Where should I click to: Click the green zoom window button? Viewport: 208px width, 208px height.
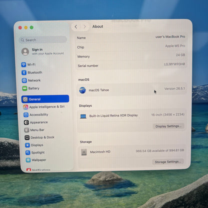[x=31, y=27]
